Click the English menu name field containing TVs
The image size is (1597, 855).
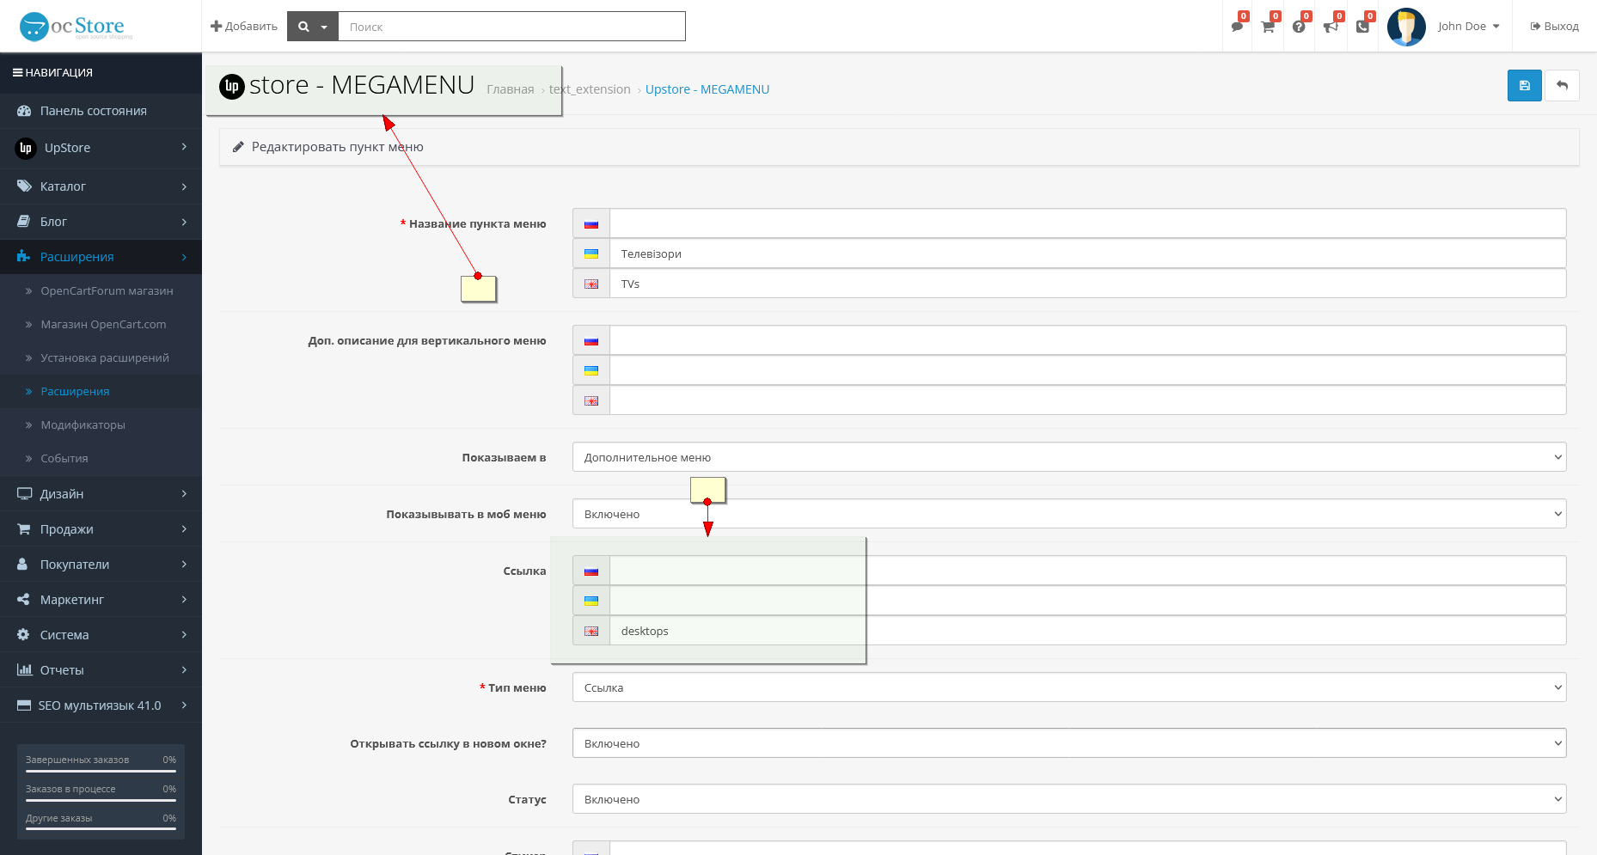pos(1086,284)
